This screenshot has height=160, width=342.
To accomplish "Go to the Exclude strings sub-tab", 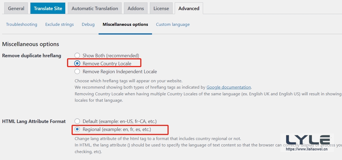I will 59,24.
